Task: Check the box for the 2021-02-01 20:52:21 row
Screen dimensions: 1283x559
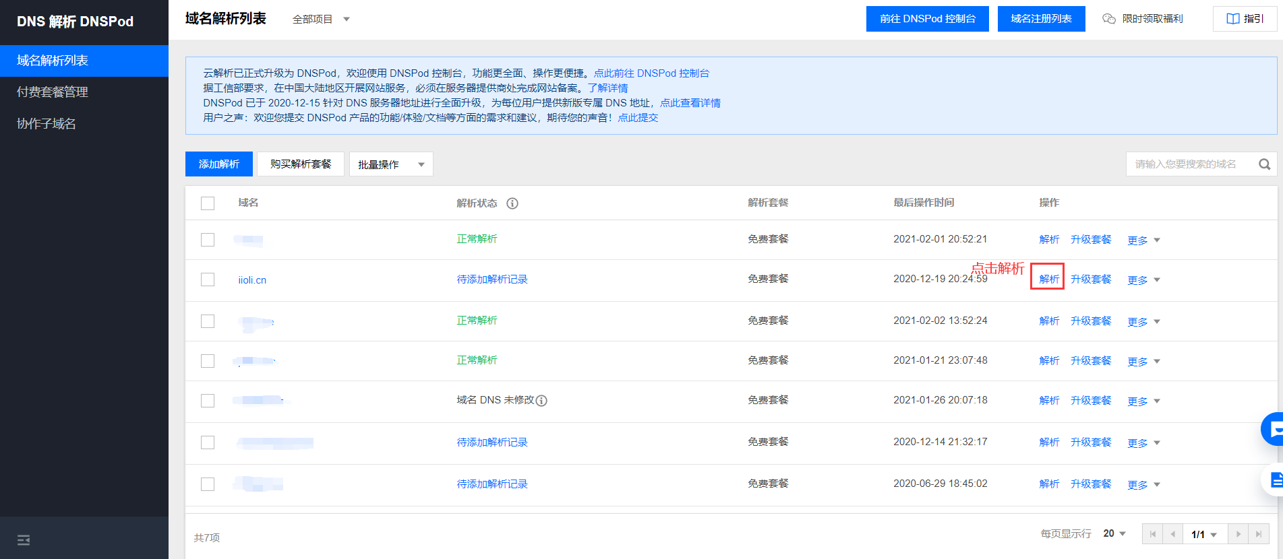Action: (208, 240)
